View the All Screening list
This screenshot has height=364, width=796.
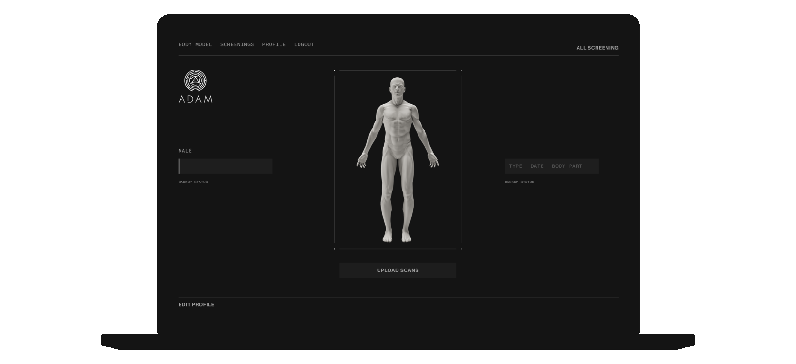(597, 48)
